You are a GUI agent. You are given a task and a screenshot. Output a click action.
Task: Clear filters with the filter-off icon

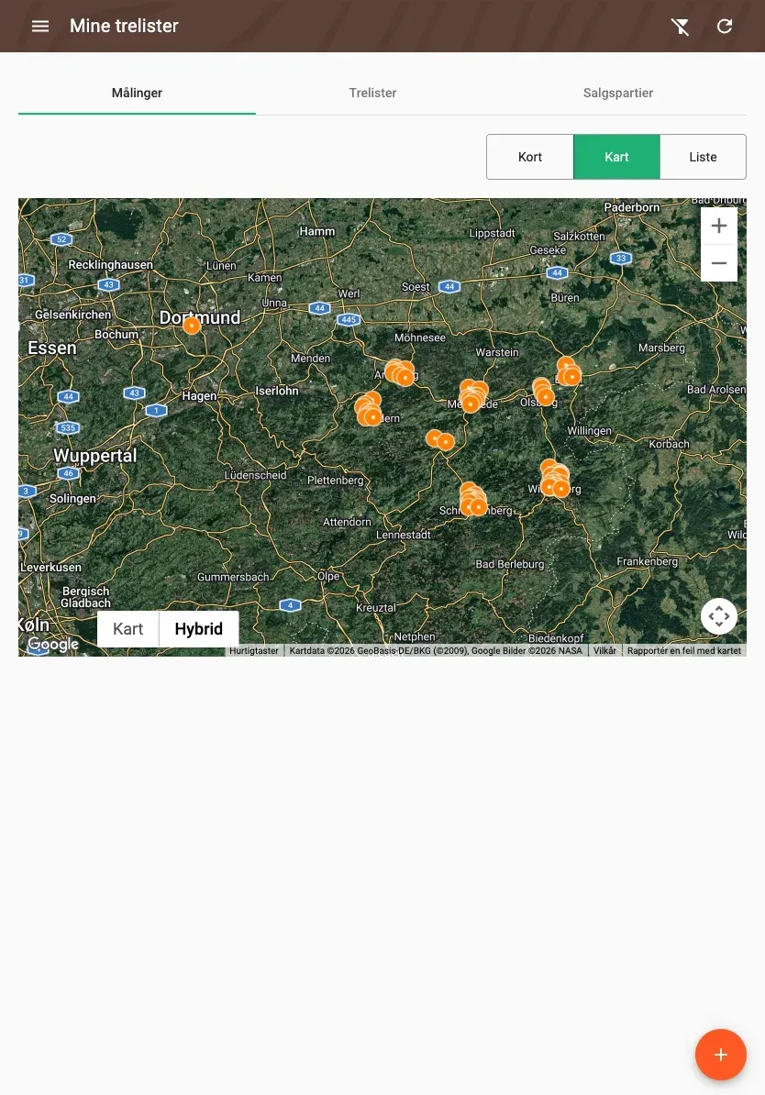680,27
